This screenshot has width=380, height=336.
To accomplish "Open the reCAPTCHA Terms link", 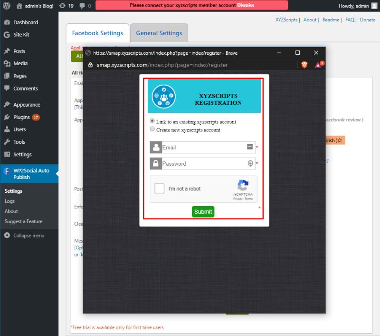I will (x=248, y=199).
